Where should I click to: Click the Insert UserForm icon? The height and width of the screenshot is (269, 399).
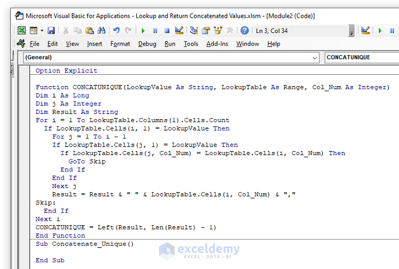(x=33, y=31)
